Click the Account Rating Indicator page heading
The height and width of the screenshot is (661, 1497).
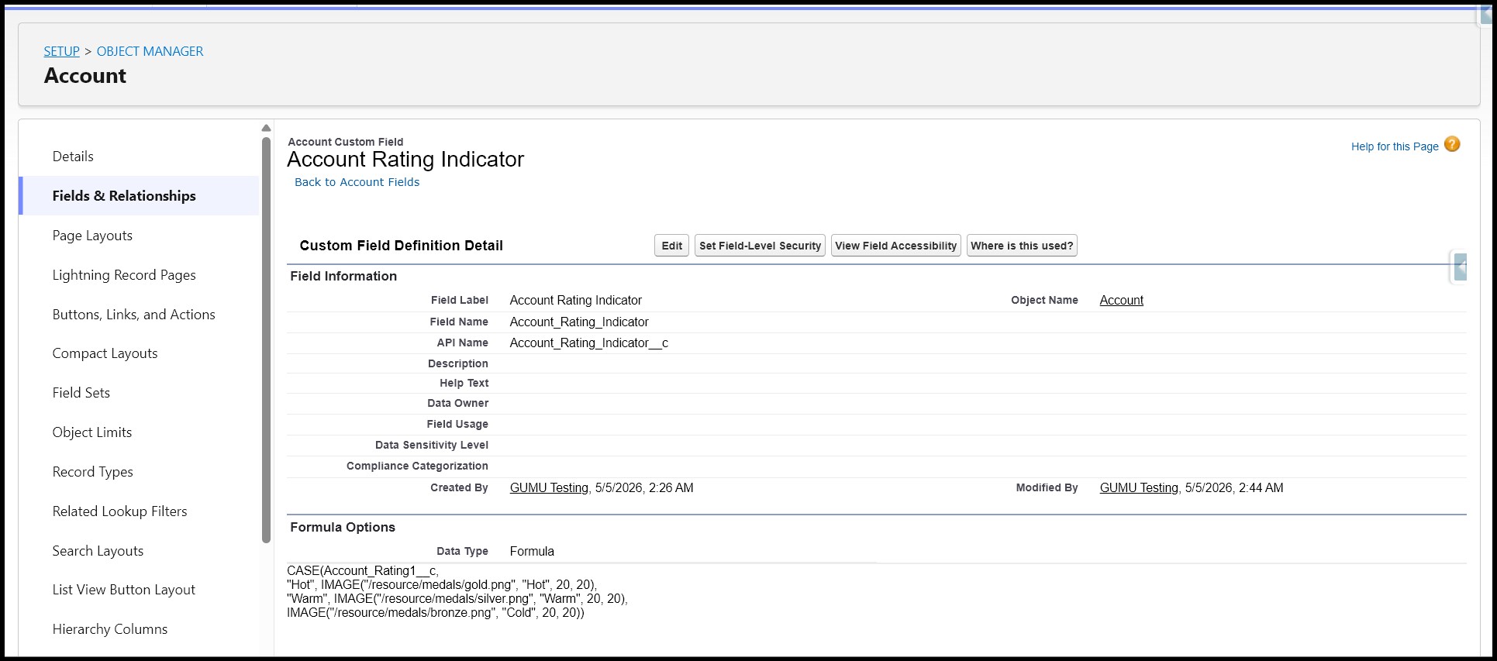[405, 159]
